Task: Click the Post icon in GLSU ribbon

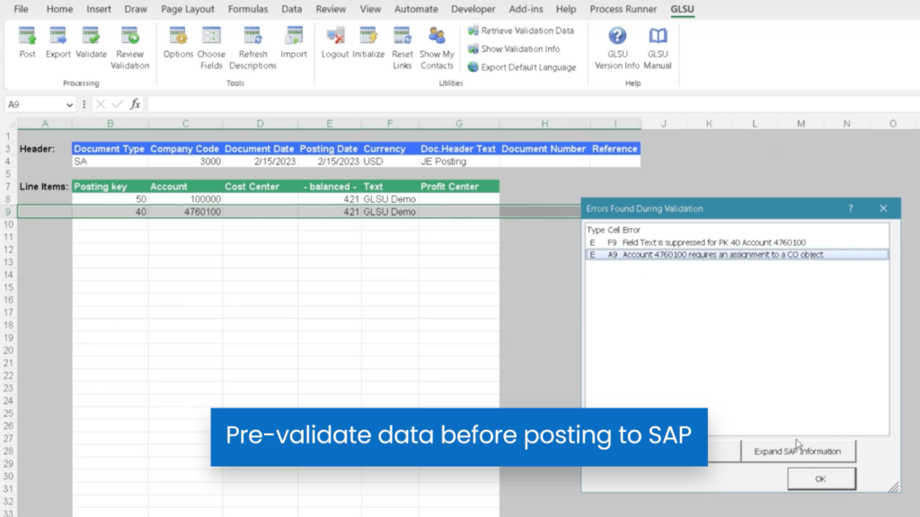Action: pos(27,45)
